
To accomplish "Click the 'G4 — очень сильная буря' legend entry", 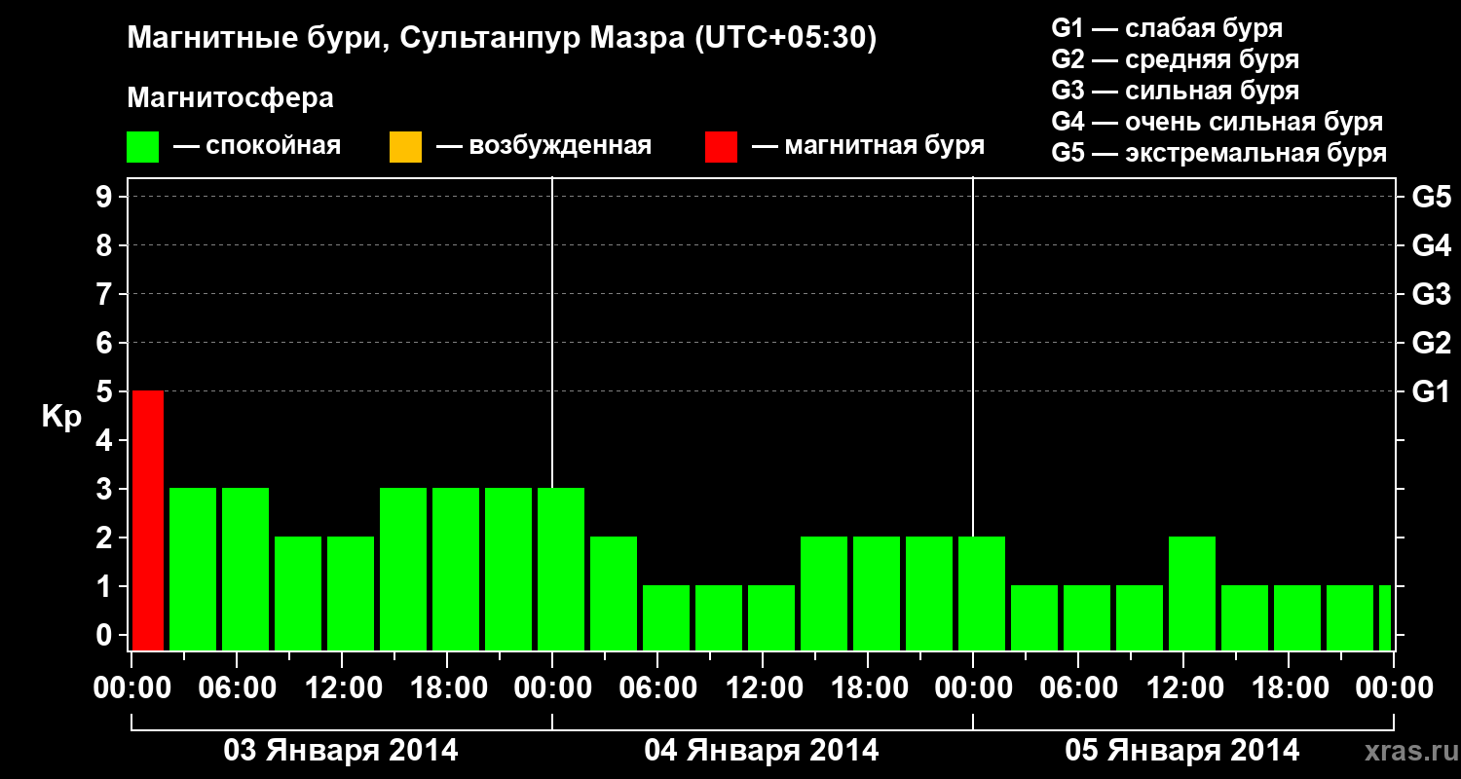I will 1217,122.
